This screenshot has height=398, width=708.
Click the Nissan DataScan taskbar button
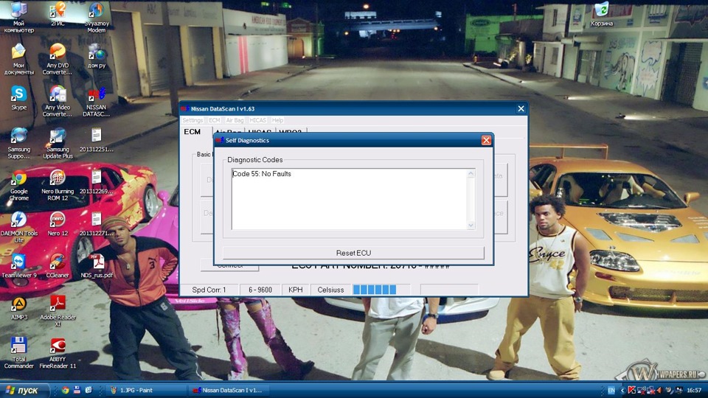point(230,391)
